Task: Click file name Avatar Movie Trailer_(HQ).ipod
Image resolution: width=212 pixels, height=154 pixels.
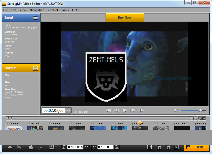Action: (21, 28)
